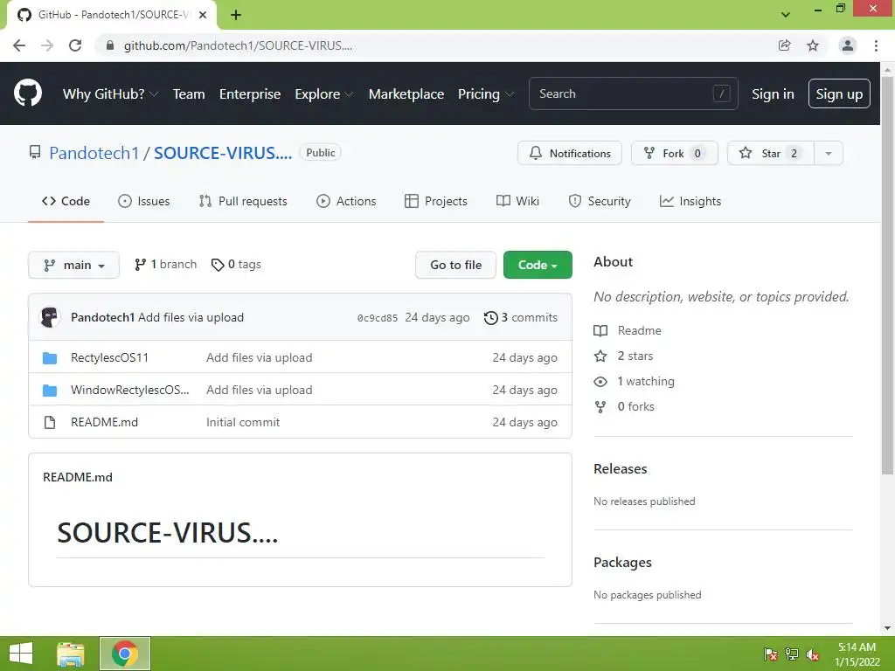Click the GitHub search input field
The height and width of the screenshot is (671, 895).
634,93
